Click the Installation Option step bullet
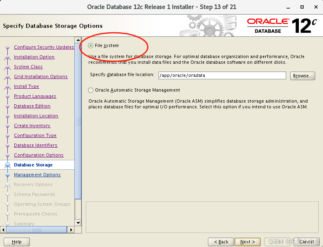 [8, 57]
